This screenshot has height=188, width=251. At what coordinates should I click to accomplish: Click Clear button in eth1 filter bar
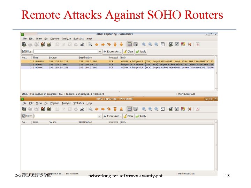click(129, 116)
